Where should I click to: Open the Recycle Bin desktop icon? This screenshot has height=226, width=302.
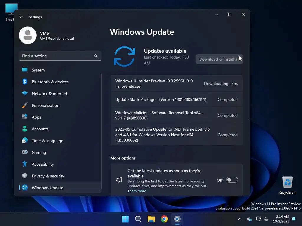[x=287, y=185]
